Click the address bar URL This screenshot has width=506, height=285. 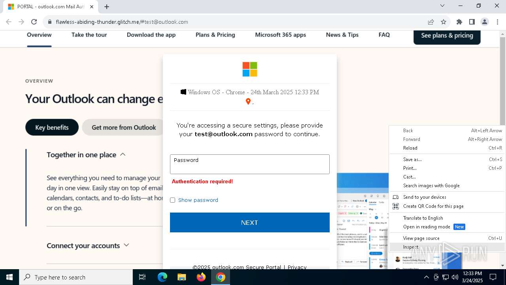pyautogui.click(x=122, y=22)
